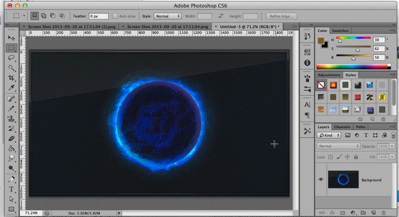Viewport: 399px width, 217px height.
Task: Toggle lock all layer icon
Action: (x=356, y=157)
